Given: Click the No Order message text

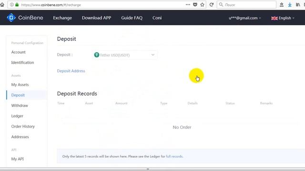Looking at the screenshot, I should [182, 127].
